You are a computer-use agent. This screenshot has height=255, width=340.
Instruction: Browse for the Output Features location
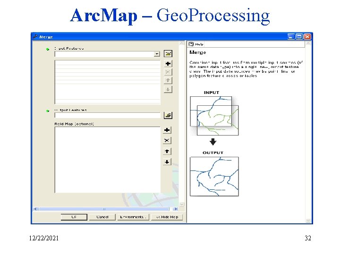coord(168,115)
